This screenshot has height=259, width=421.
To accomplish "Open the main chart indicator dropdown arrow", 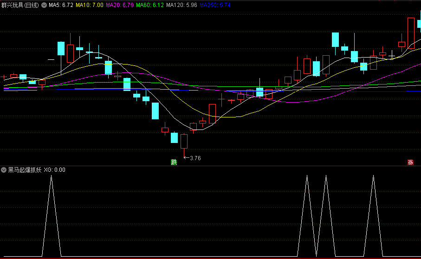I will point(44,5).
